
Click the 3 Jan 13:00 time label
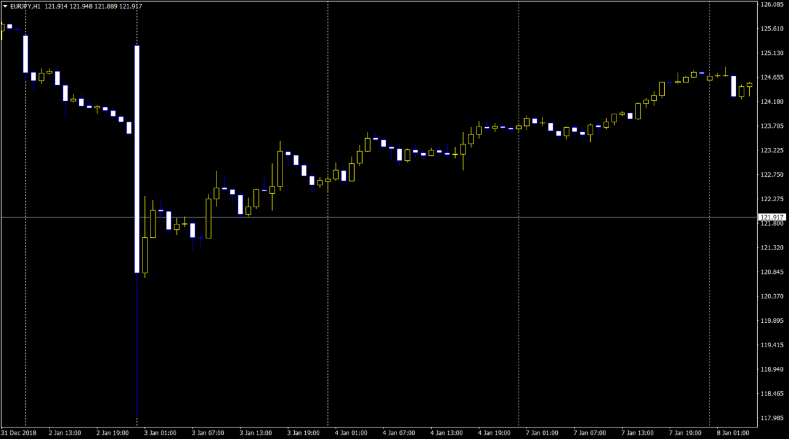(256, 433)
